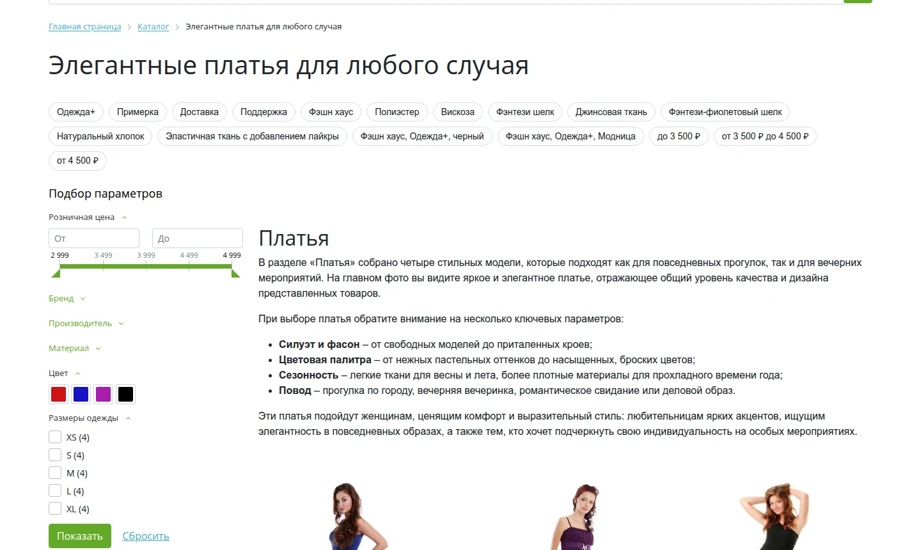Filter by от 3 500 ₽ до 4 500 ₽
Viewport: 921px width, 550px height.
(x=765, y=136)
